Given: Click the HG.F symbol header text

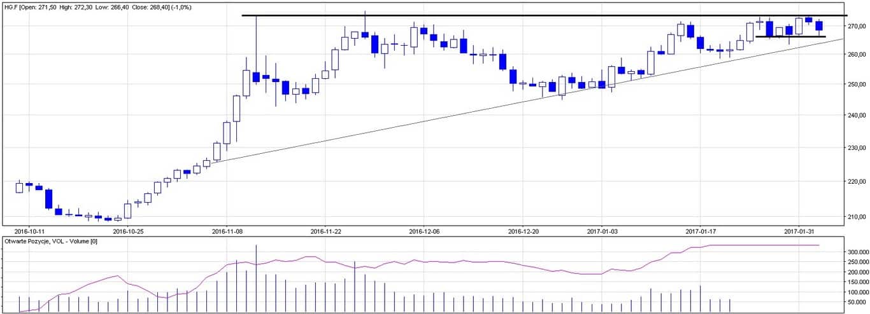Looking at the screenshot, I should 10,6.
